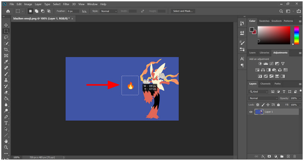Open the Fill dropdown arrow
Viewport: 304px width, 161px height.
300,105
